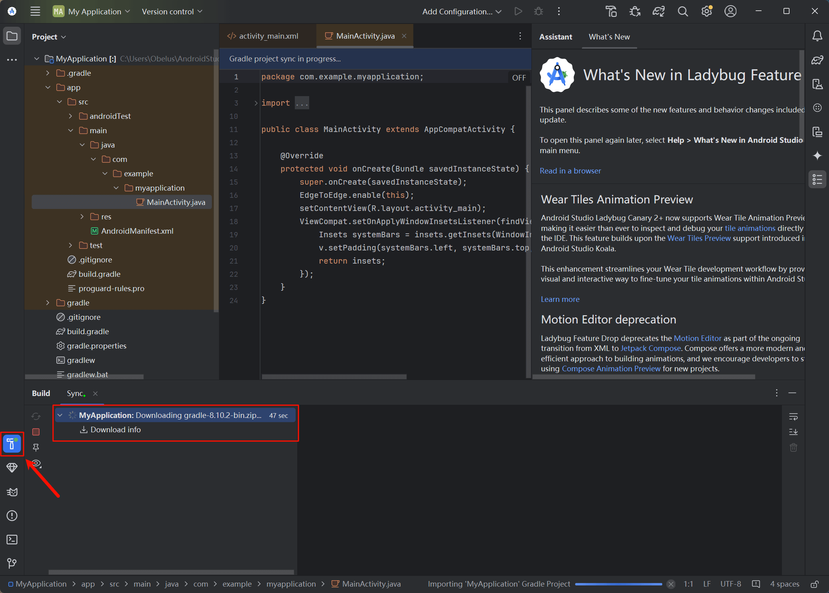Click the trash clear output icon
Viewport: 829px width, 593px height.
tap(793, 447)
